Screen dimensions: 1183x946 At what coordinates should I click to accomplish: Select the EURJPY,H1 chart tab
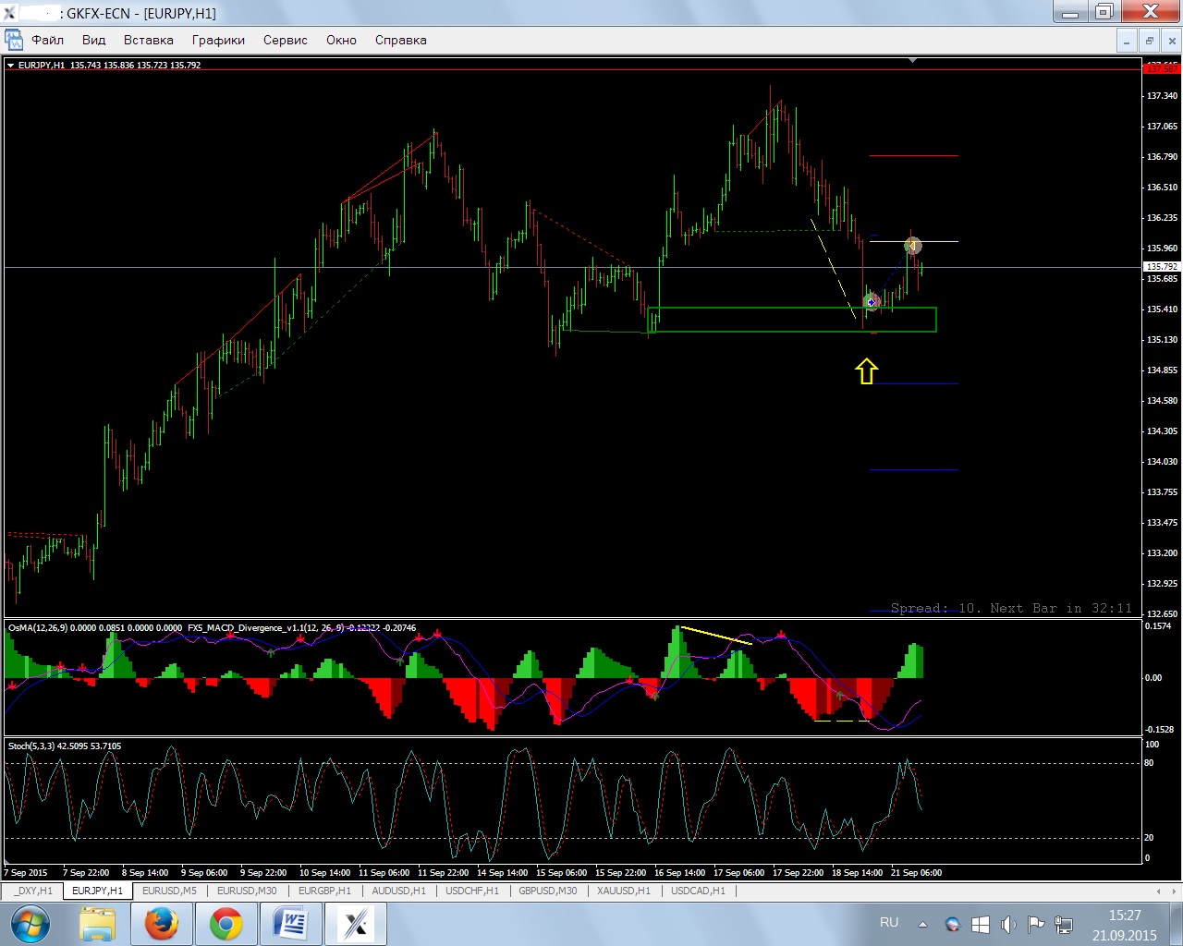[98, 891]
